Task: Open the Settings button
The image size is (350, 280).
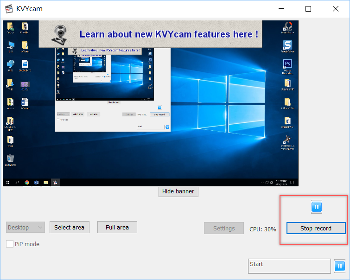Action: coord(224,228)
